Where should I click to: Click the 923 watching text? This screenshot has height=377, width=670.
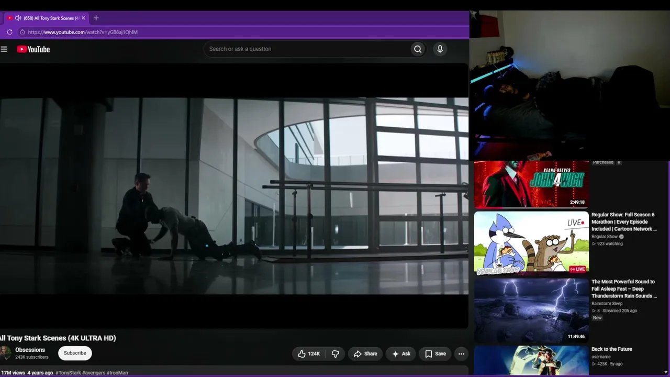(x=610, y=244)
